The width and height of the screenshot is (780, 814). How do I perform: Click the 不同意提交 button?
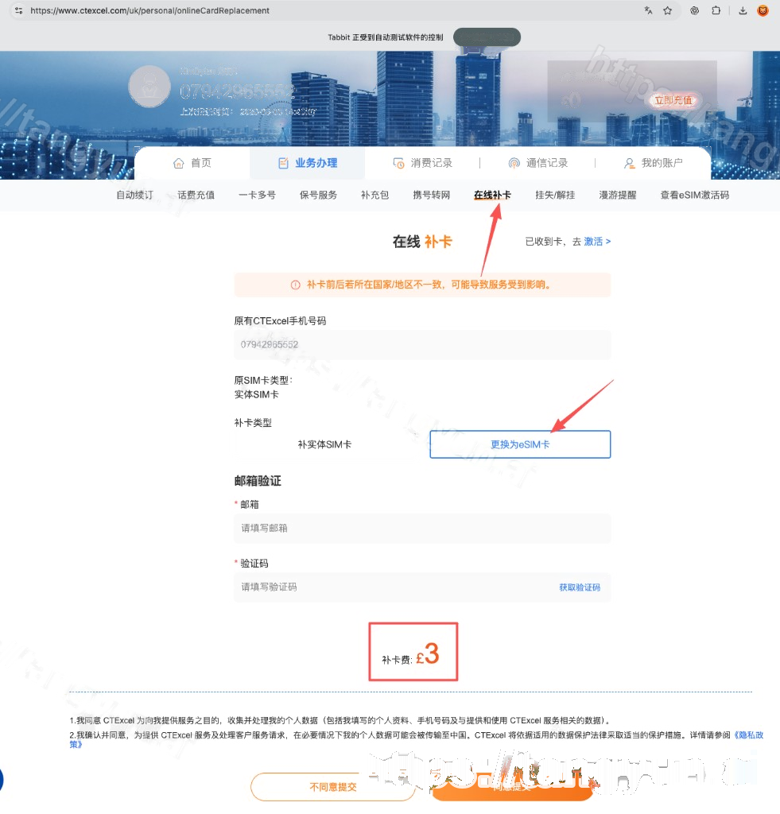[333, 787]
